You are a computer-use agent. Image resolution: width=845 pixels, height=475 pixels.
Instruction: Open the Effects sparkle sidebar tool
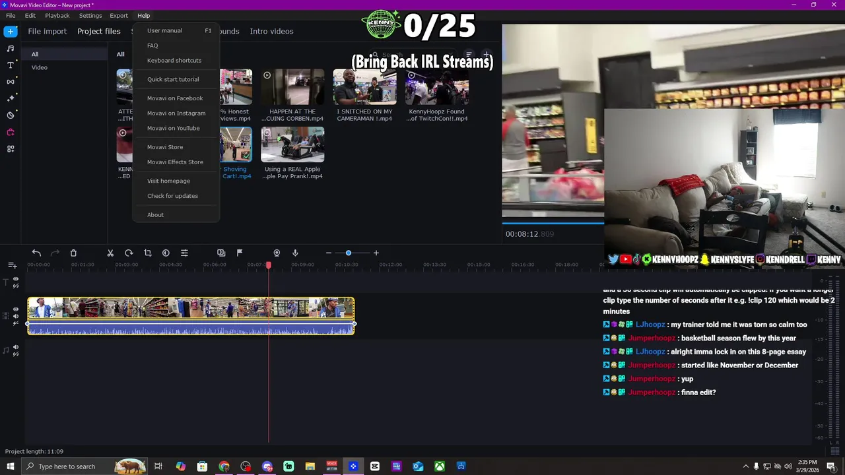pyautogui.click(x=11, y=98)
